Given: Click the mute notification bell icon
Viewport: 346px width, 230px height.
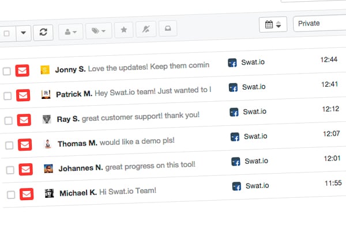Looking at the screenshot, I should click(x=146, y=29).
